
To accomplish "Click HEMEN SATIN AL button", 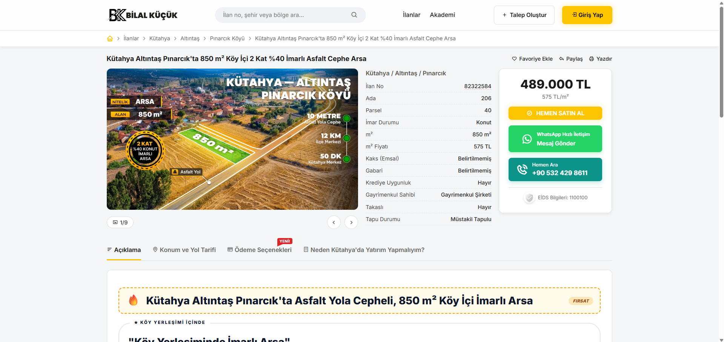I will coord(555,113).
